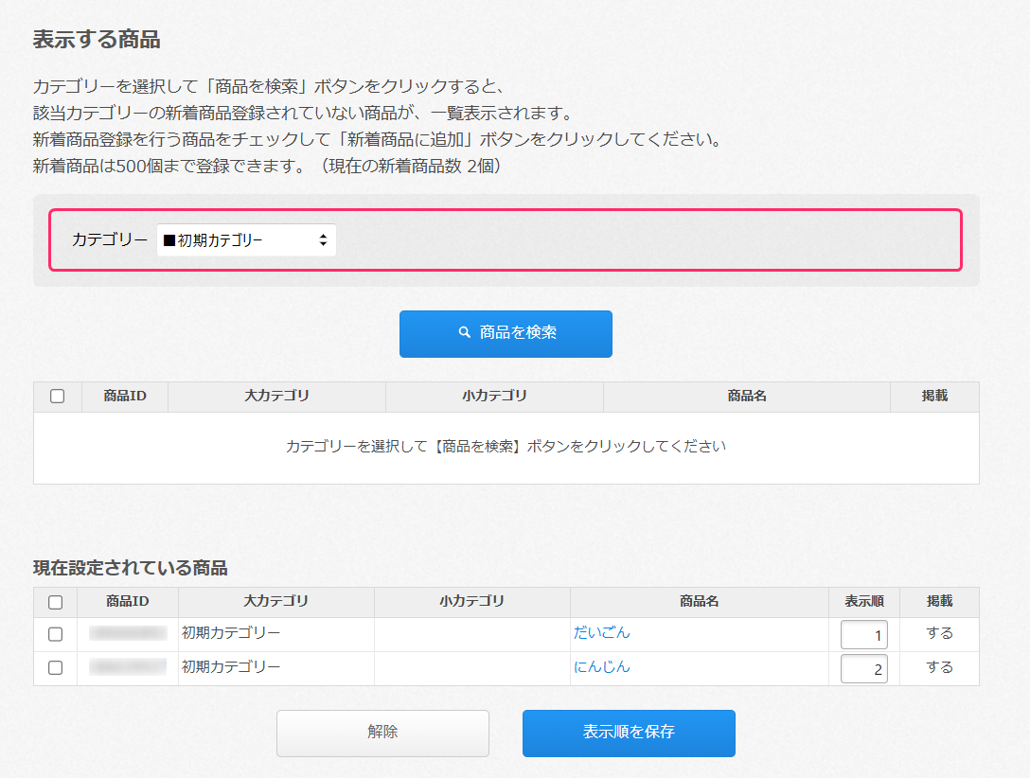Screen dimensions: 1030x778
Task: Check the だいこん row checkbox
Action: tap(55, 633)
